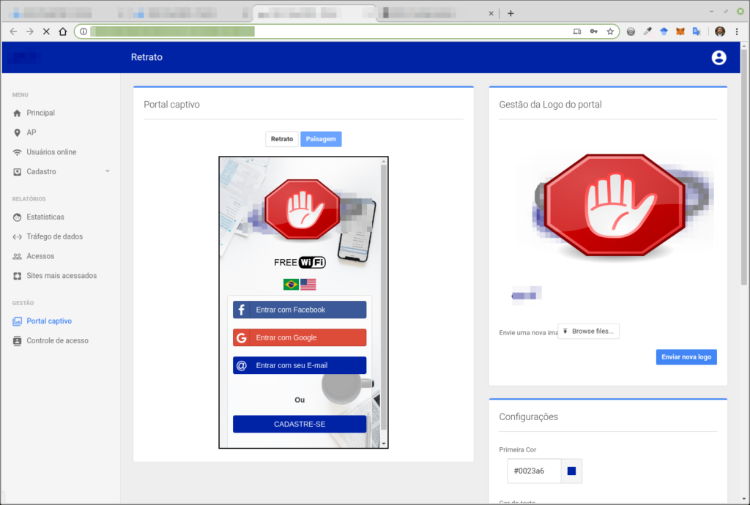Click Browse files to upload image

[x=589, y=332]
